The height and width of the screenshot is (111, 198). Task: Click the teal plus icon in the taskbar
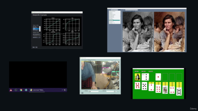26,90
